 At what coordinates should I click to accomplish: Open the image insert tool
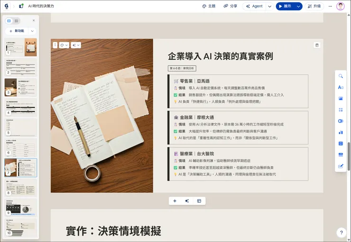point(341,99)
